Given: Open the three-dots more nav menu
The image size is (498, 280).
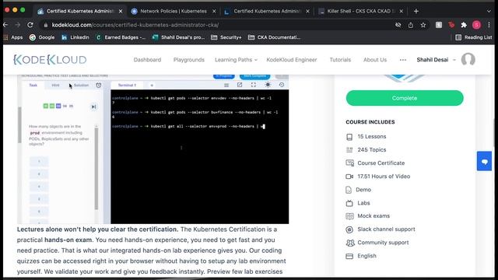Looking at the screenshot, I should tap(403, 60).
